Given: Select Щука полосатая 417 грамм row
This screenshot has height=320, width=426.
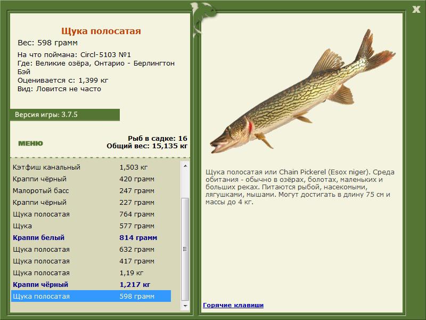Looking at the screenshot, I should pos(91,261).
